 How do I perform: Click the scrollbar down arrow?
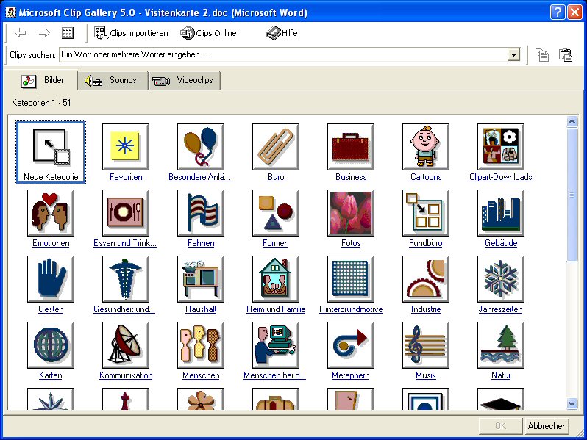tap(572, 404)
